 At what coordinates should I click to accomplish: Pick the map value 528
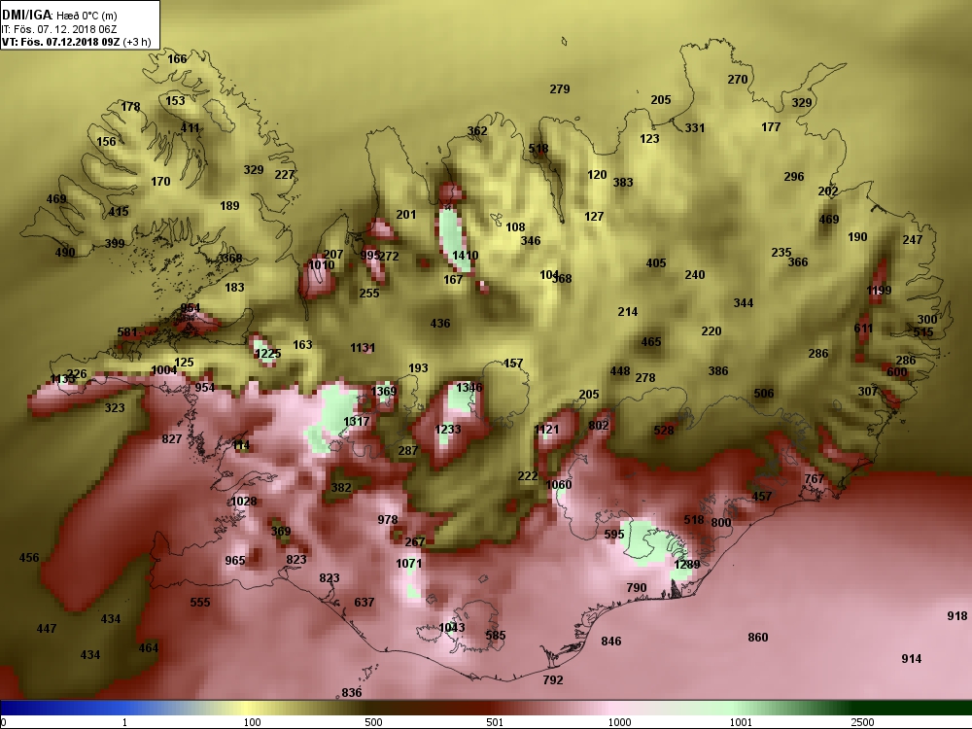[x=663, y=431]
